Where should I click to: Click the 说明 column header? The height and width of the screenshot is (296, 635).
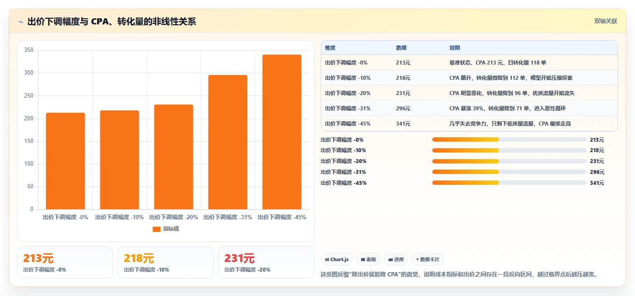(455, 48)
